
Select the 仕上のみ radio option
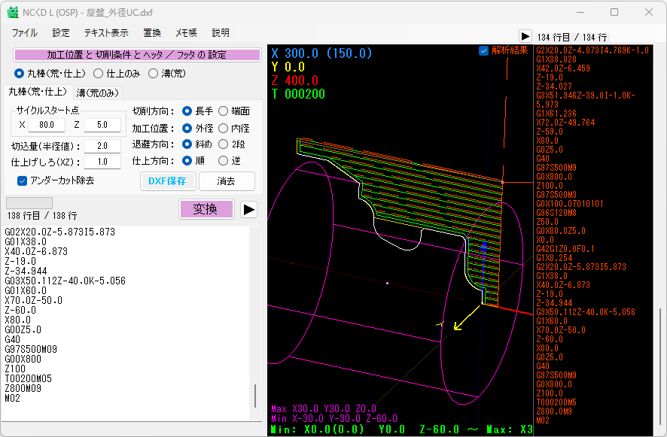point(99,74)
